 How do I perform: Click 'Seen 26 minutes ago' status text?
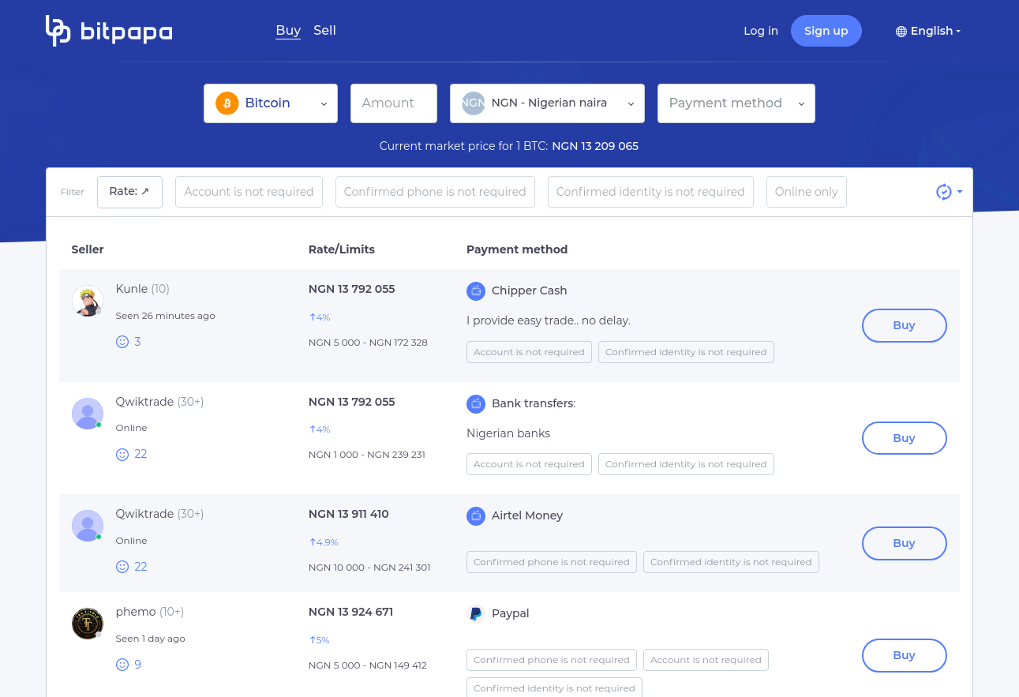pyautogui.click(x=166, y=316)
